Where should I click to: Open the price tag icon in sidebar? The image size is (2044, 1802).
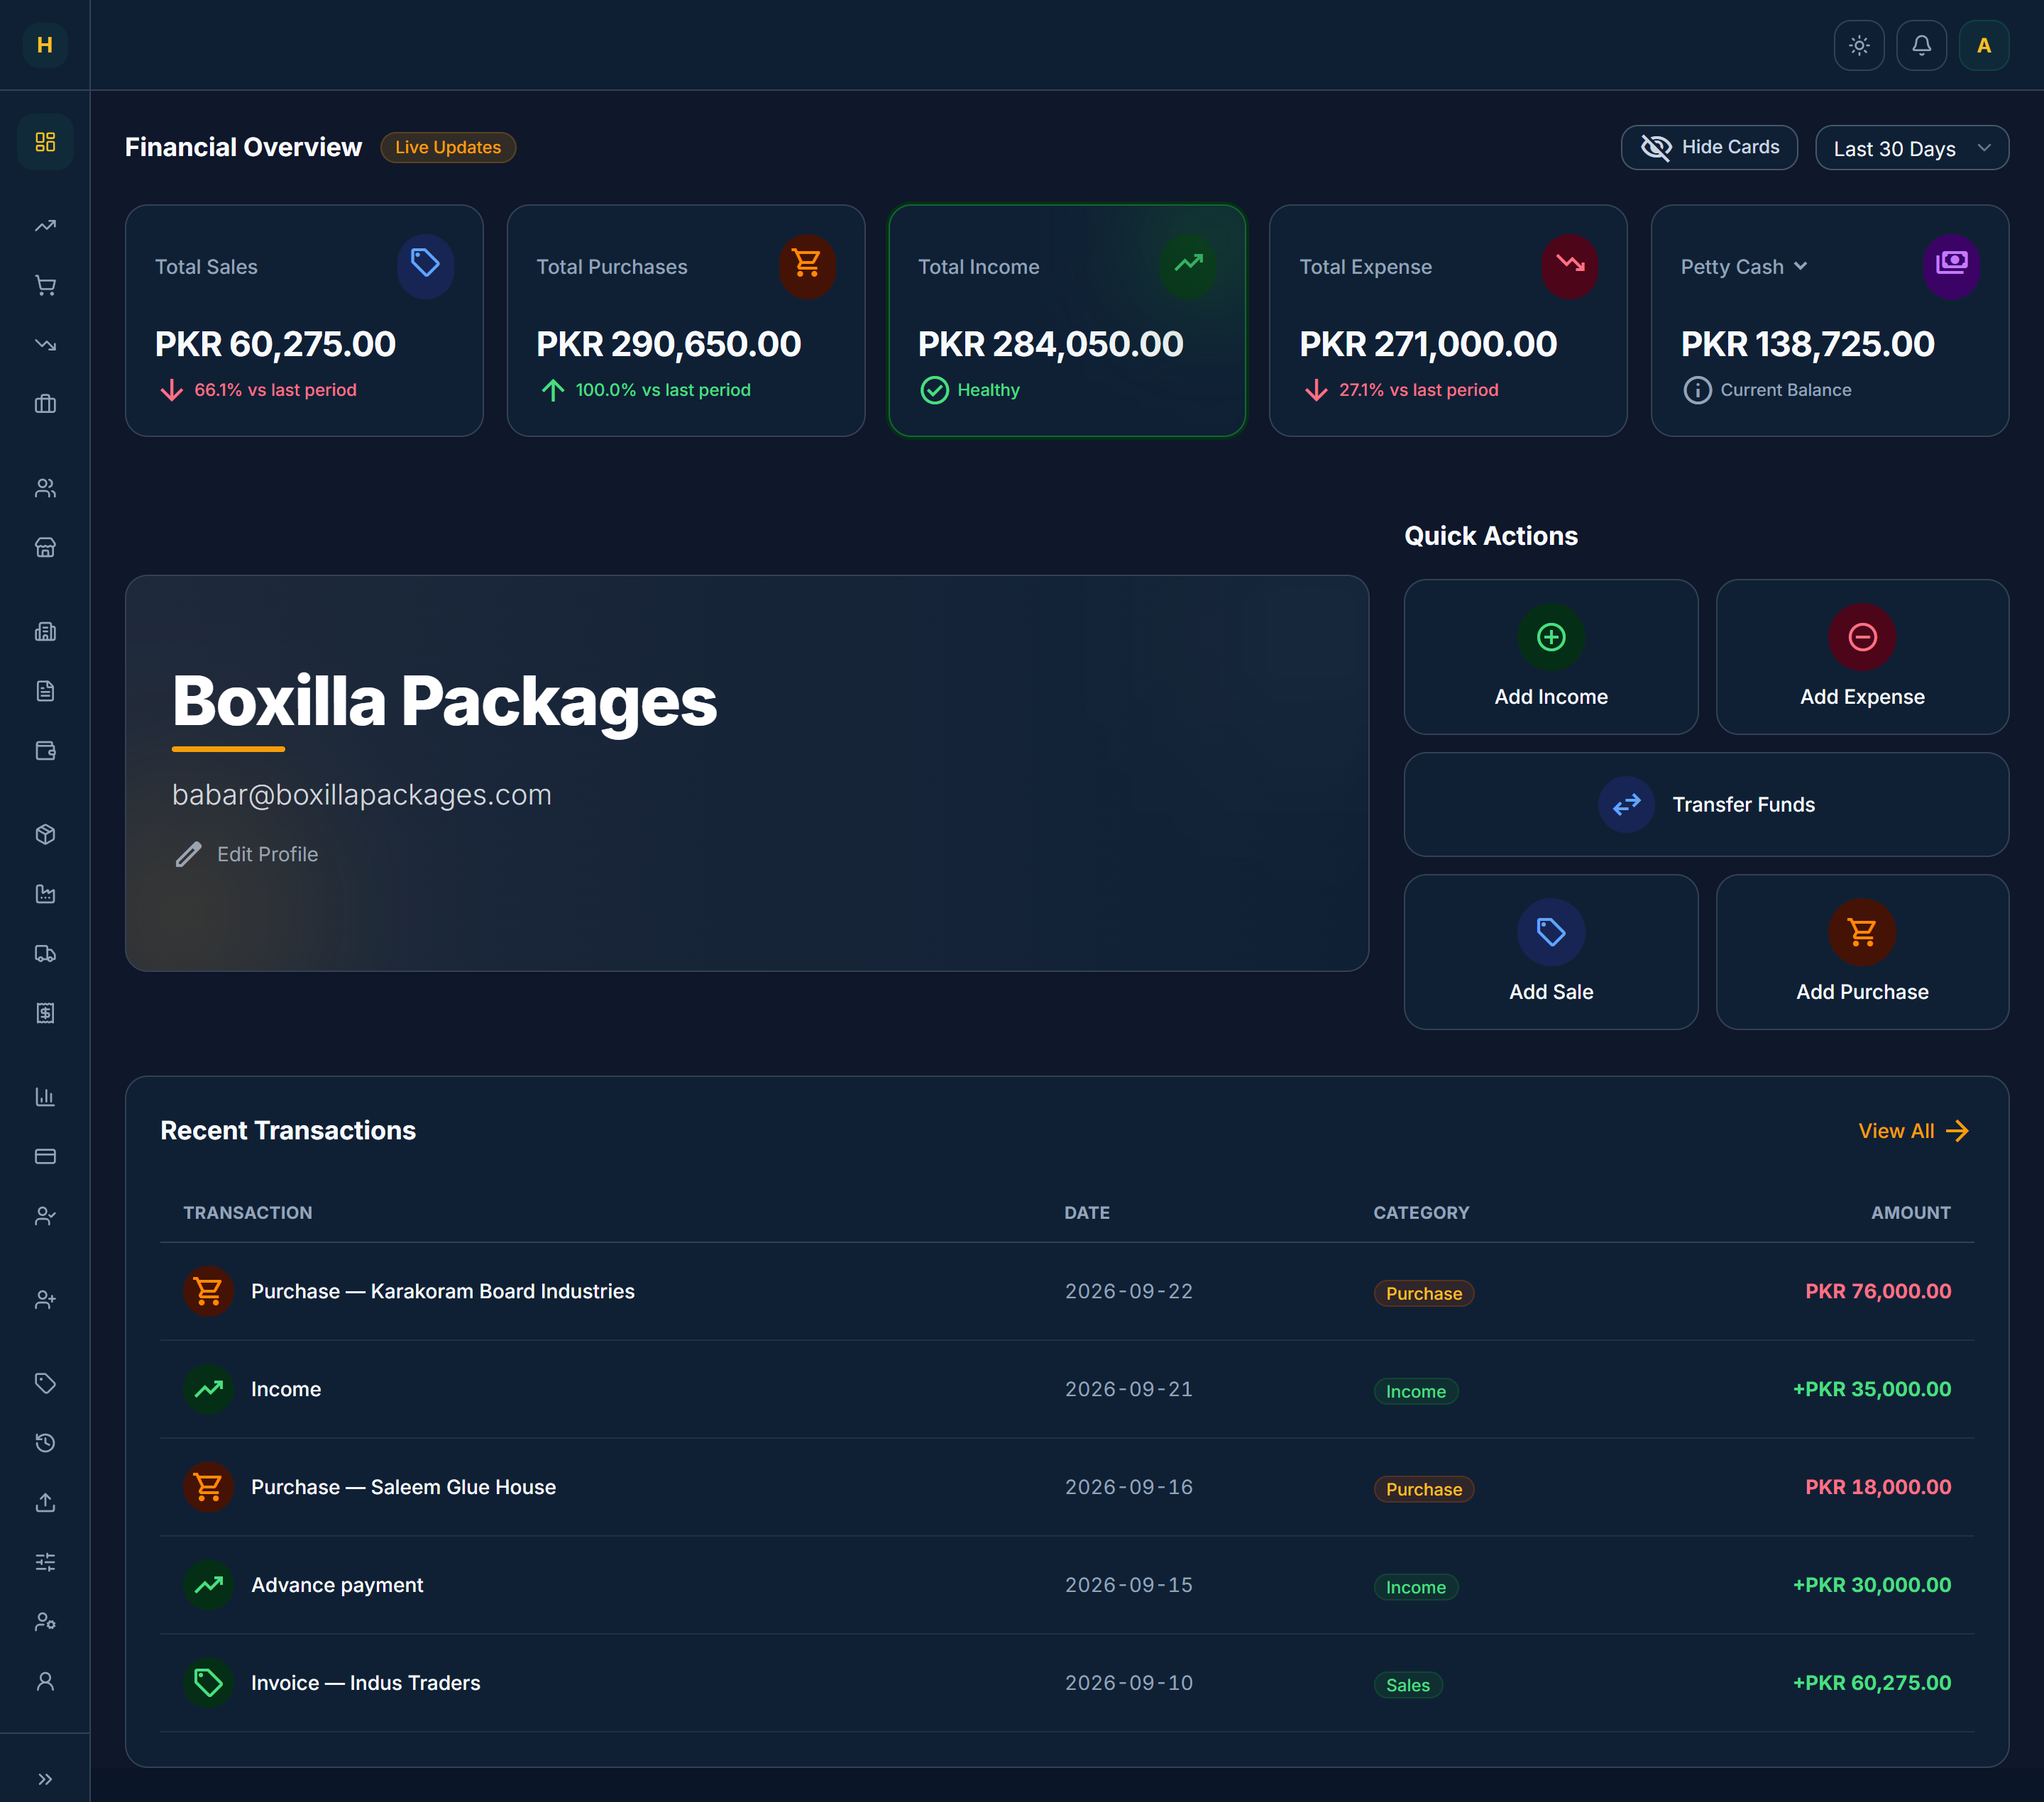(45, 1383)
